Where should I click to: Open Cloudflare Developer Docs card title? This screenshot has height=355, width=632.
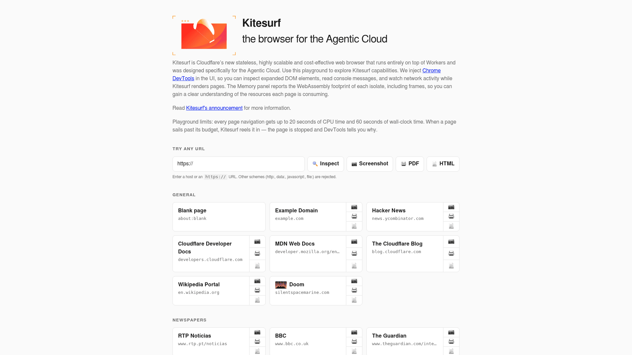[x=205, y=248]
